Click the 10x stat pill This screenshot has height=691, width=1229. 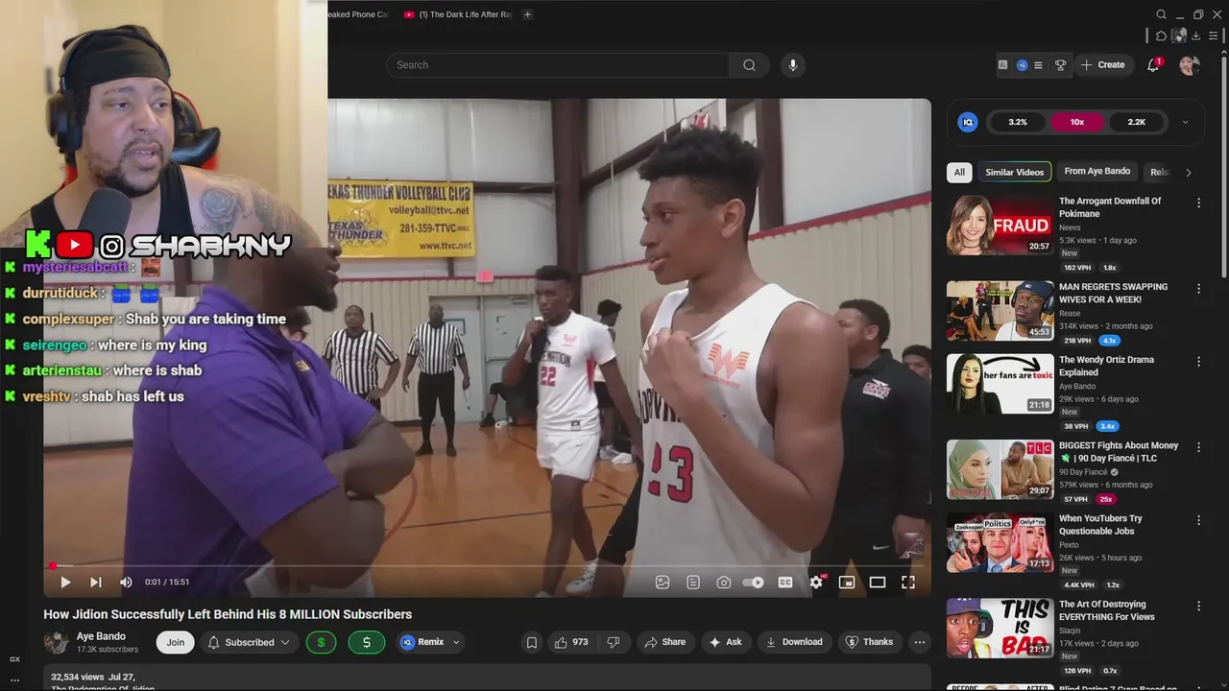(1077, 122)
